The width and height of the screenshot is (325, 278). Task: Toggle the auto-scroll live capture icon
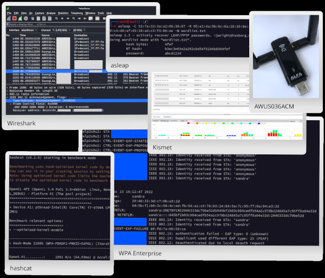point(90,18)
